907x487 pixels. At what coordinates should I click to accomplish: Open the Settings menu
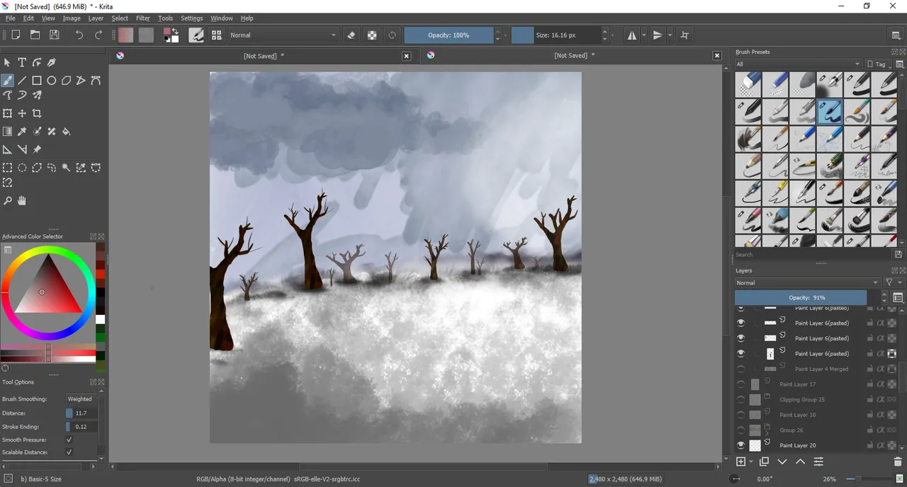click(x=191, y=18)
